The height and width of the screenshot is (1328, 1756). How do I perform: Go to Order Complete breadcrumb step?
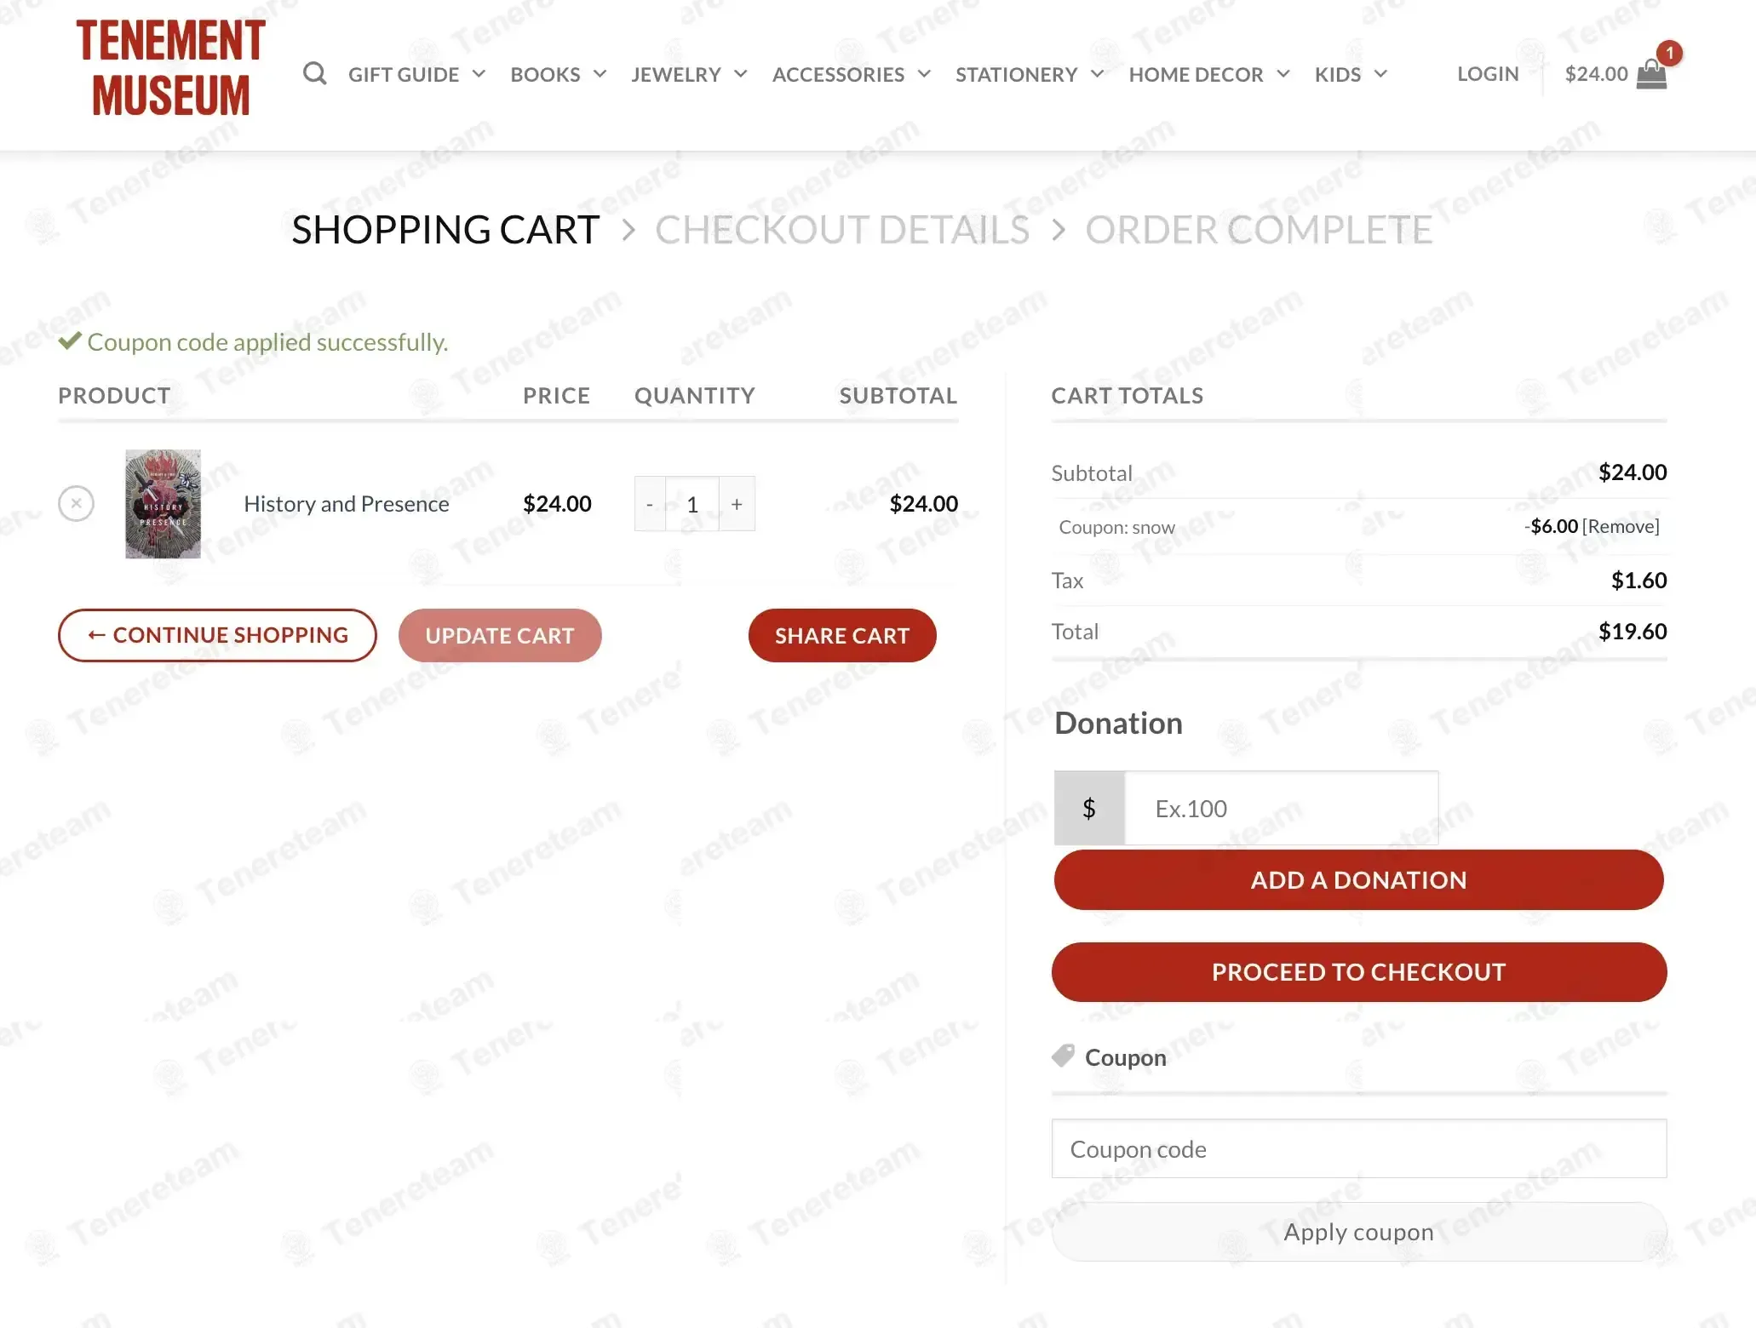pyautogui.click(x=1259, y=230)
